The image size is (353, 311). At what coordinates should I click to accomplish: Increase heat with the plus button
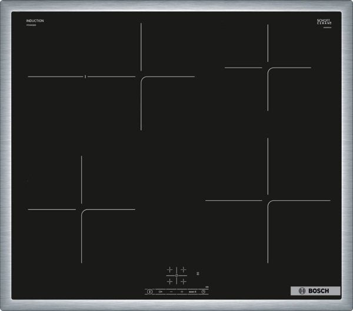pyautogui.click(x=182, y=291)
